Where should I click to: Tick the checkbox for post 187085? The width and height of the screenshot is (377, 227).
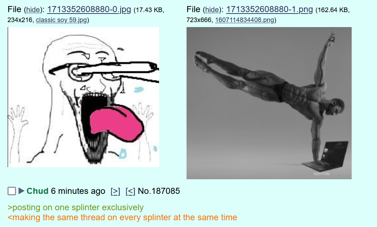[12, 191]
